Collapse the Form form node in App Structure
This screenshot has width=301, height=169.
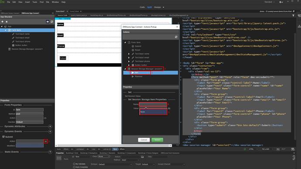[5, 30]
